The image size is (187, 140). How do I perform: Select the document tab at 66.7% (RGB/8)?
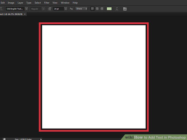click(11, 14)
